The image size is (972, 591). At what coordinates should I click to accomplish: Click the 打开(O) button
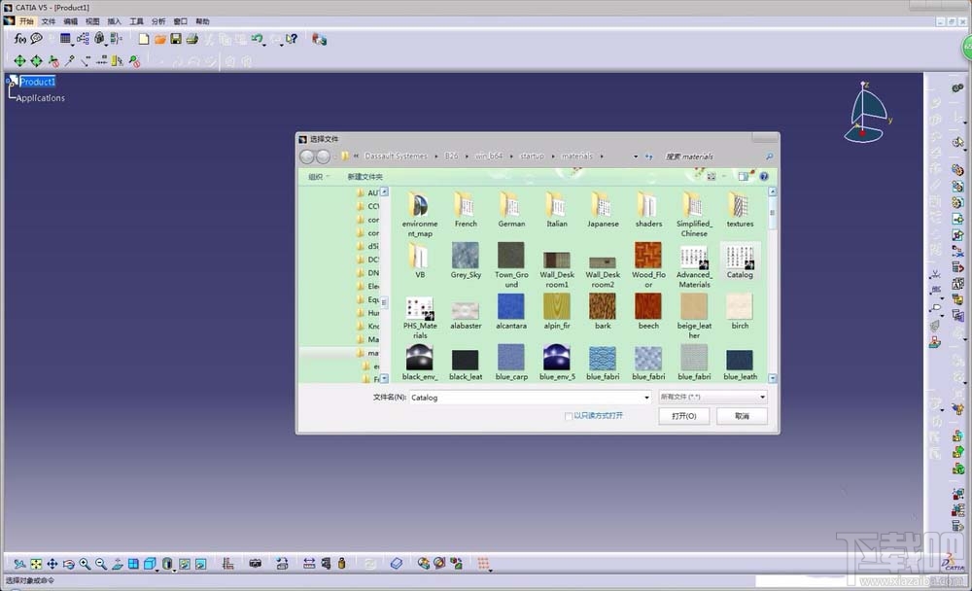click(x=684, y=416)
